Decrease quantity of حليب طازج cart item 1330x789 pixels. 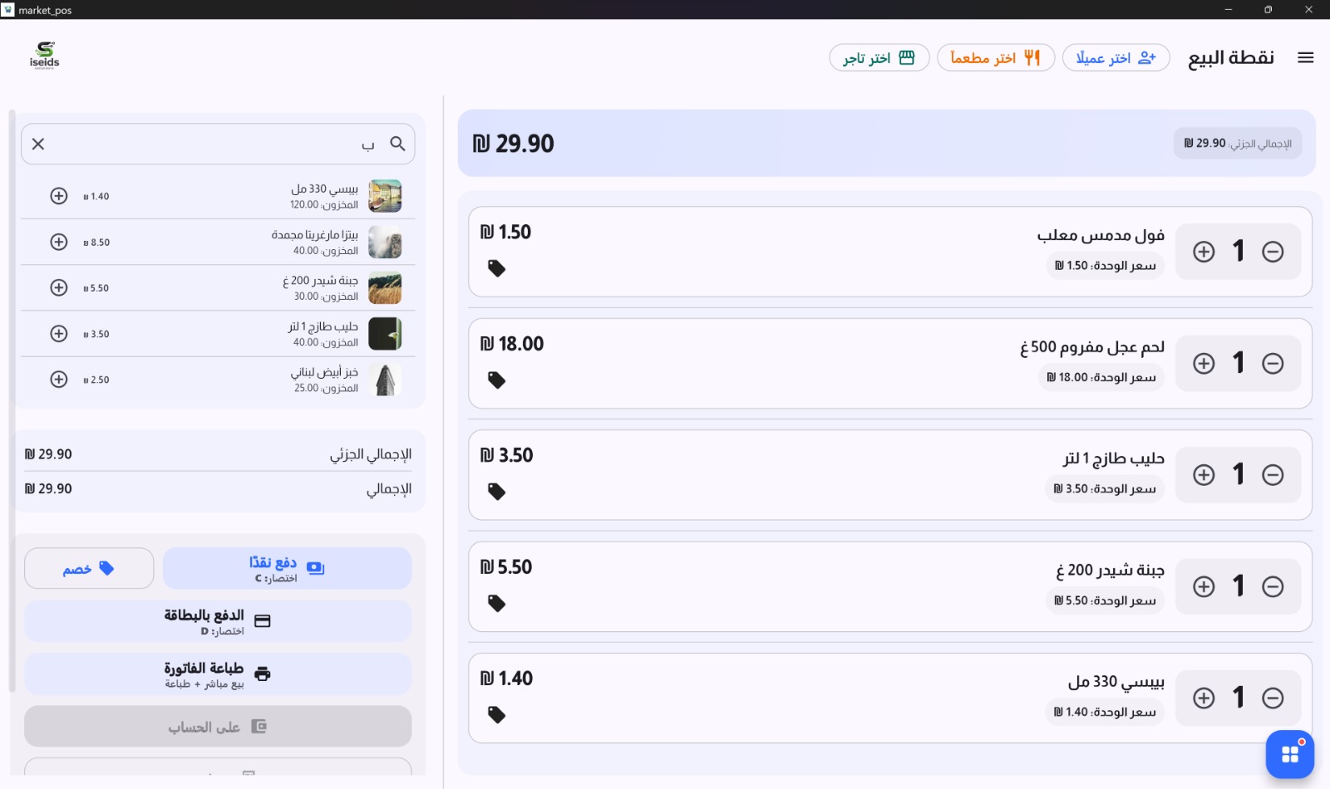click(1273, 474)
